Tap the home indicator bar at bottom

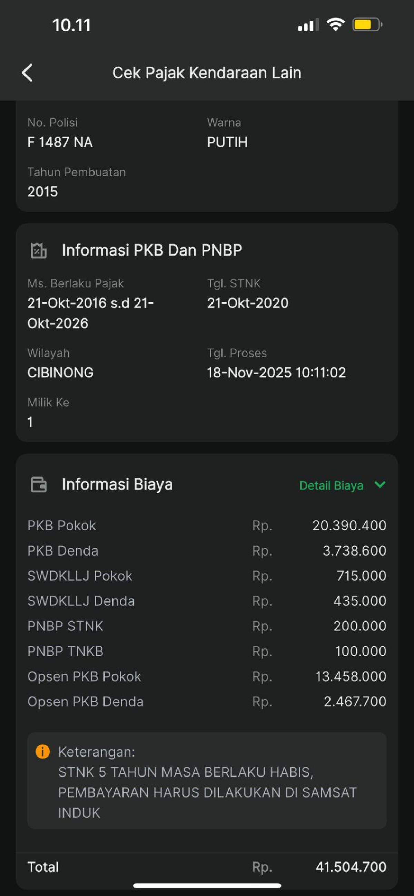(x=207, y=886)
